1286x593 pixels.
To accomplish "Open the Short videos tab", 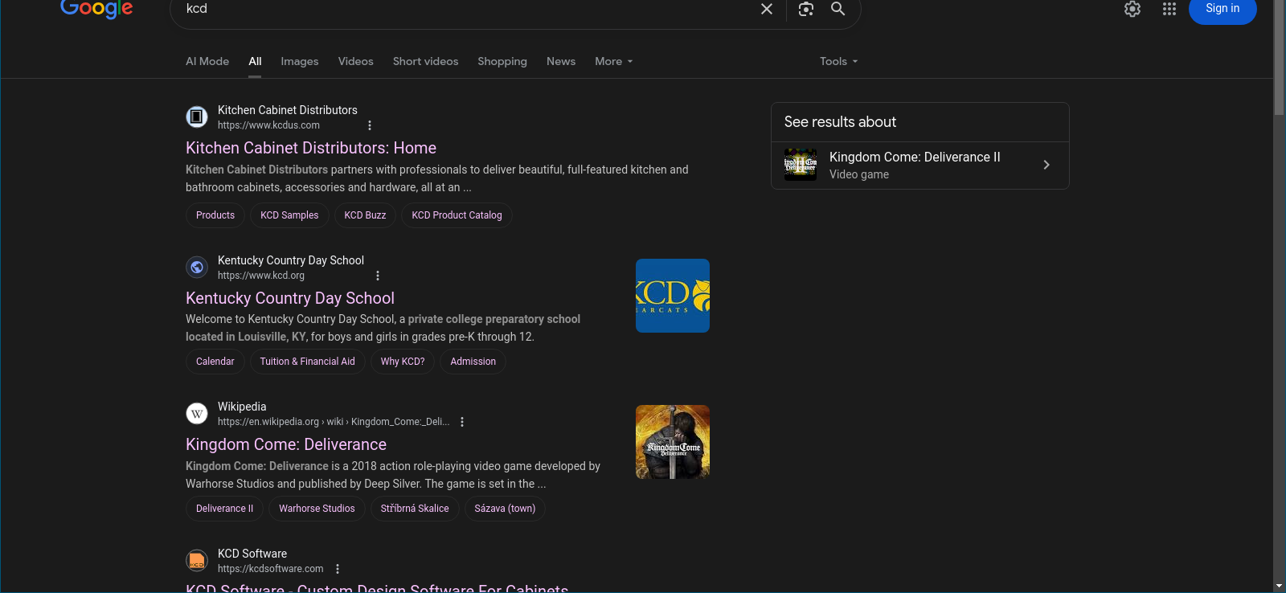I will pyautogui.click(x=426, y=61).
